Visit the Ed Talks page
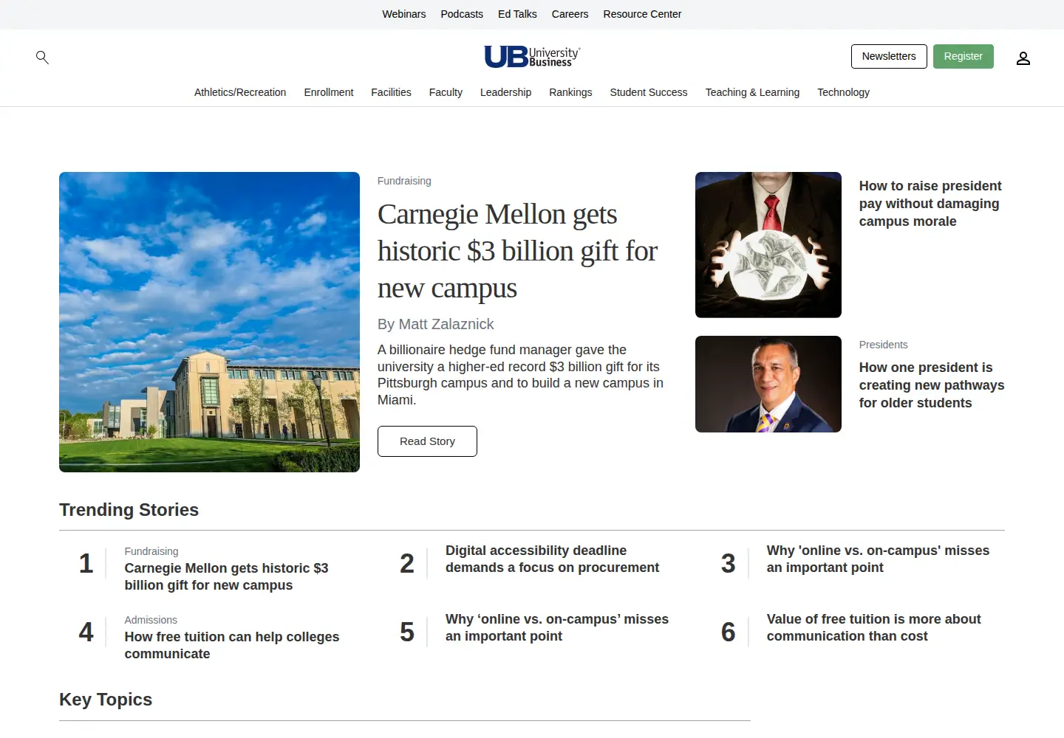The width and height of the screenshot is (1064, 738). (517, 14)
